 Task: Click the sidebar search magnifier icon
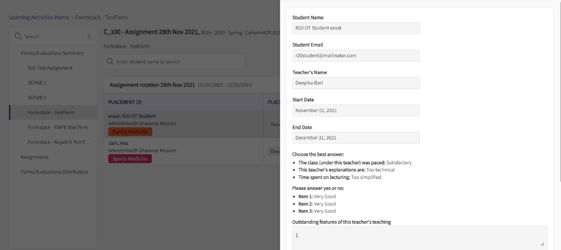pos(18,36)
